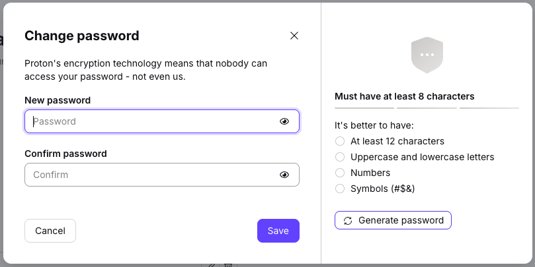The image size is (535, 267).
Task: Click the refresh arrows icon in Generate password
Action: coord(348,220)
